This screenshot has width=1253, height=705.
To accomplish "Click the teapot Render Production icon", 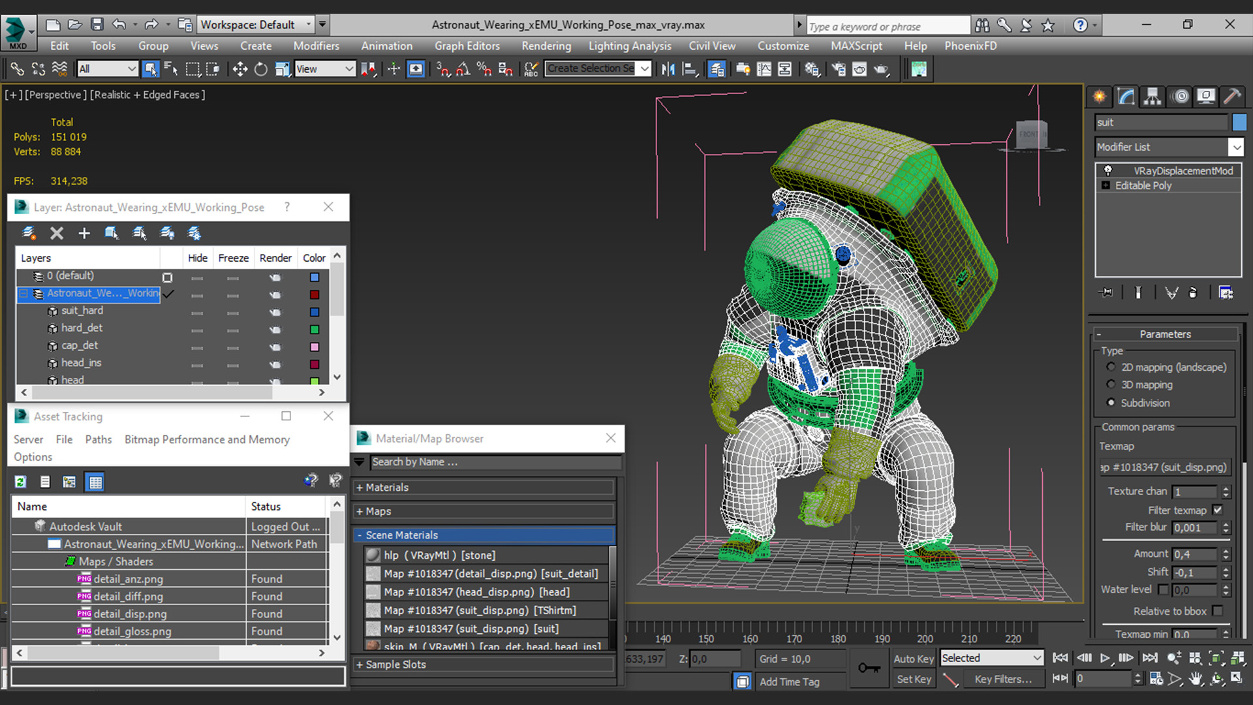I will point(882,69).
